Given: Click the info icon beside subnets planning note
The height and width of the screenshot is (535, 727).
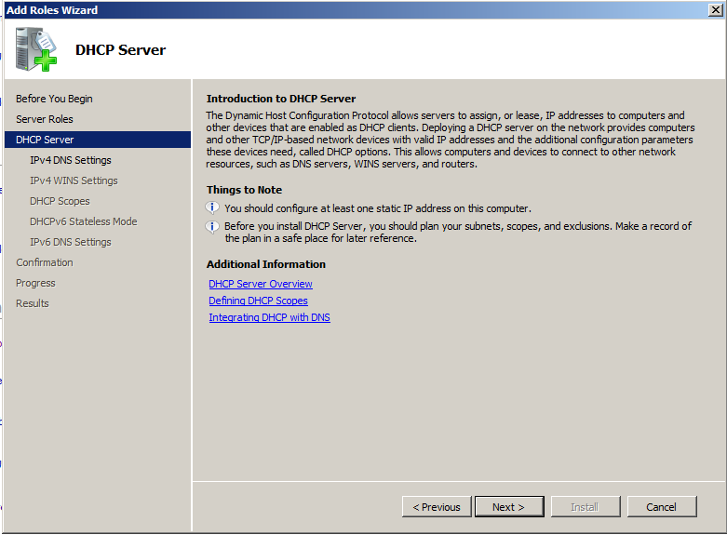Looking at the screenshot, I should pyautogui.click(x=212, y=227).
